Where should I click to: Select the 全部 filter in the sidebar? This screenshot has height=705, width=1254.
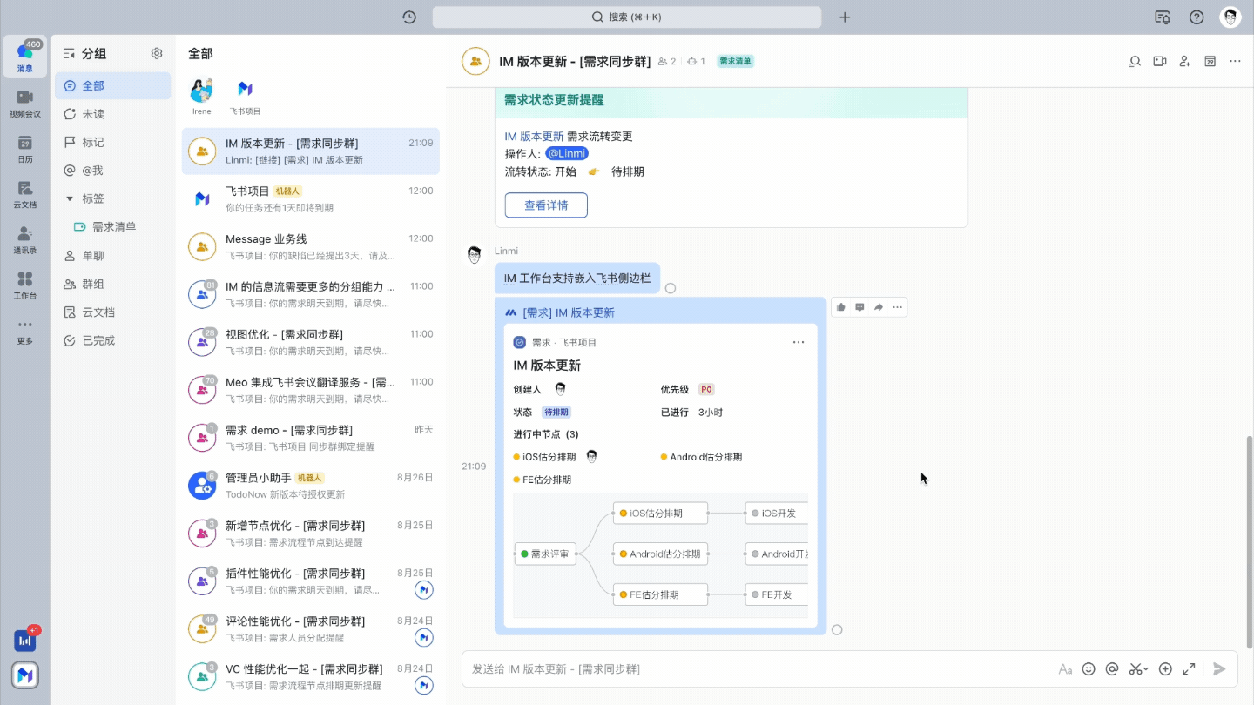tap(112, 86)
